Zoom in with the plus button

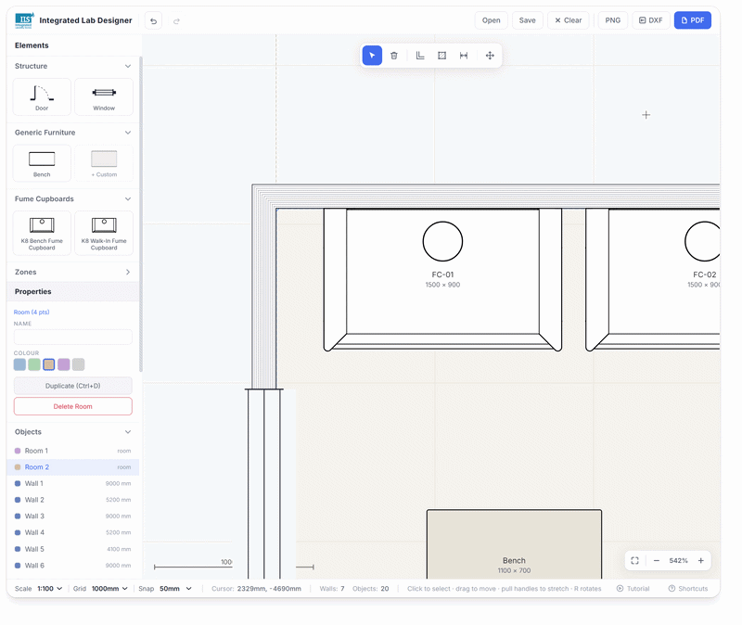(701, 561)
